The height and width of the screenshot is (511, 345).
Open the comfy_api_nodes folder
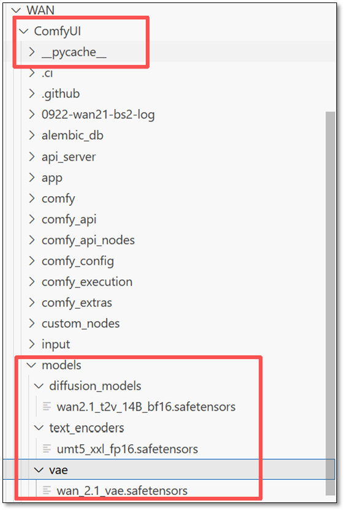coord(88,240)
